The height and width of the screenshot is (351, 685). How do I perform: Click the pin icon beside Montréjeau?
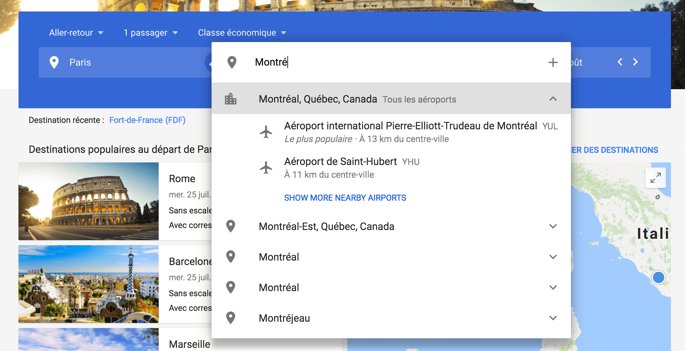tap(231, 318)
